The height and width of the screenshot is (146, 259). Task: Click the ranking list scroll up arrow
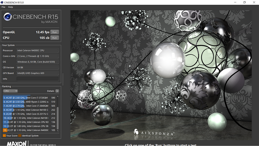point(58,96)
